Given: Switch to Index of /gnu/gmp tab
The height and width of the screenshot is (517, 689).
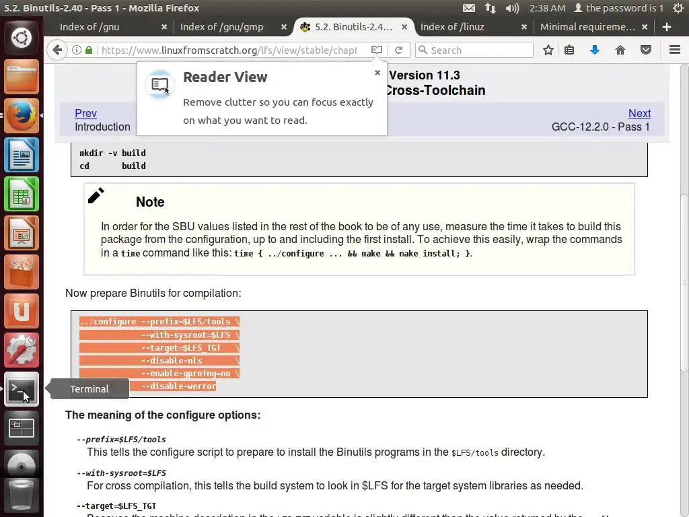Looking at the screenshot, I should 221,27.
